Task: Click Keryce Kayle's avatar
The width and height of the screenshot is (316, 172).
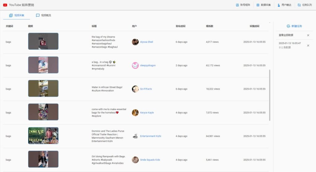Action: (135, 113)
